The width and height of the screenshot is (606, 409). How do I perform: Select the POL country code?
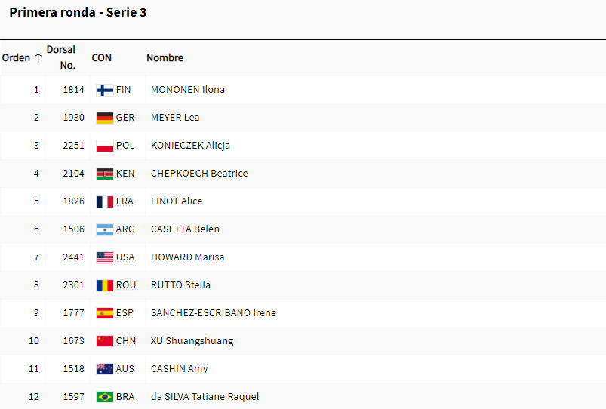[x=125, y=146]
